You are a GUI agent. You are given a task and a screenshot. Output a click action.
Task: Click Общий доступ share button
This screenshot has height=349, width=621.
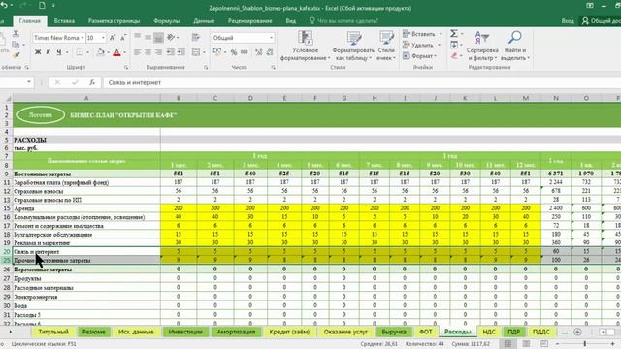click(x=601, y=21)
